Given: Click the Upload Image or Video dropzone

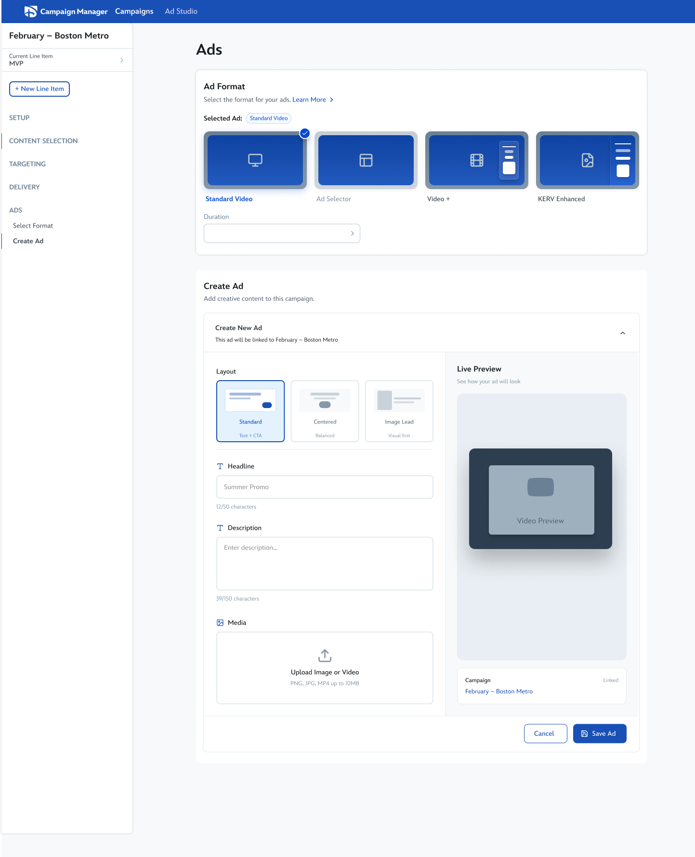Looking at the screenshot, I should pyautogui.click(x=325, y=668).
